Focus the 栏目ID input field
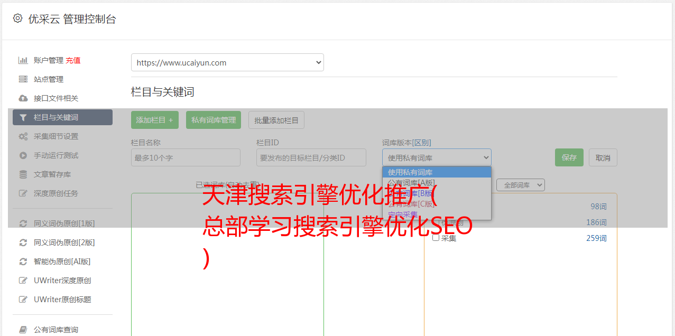This screenshot has height=336, width=675. [x=311, y=157]
